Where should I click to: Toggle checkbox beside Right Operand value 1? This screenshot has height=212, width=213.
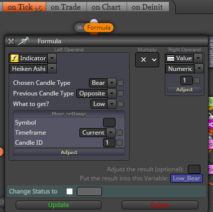(x=197, y=80)
